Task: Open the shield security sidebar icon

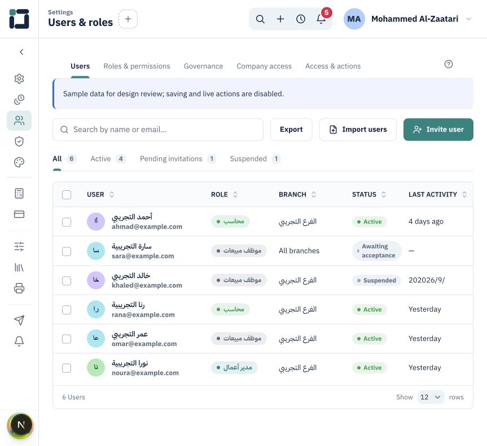Action: pyautogui.click(x=19, y=141)
